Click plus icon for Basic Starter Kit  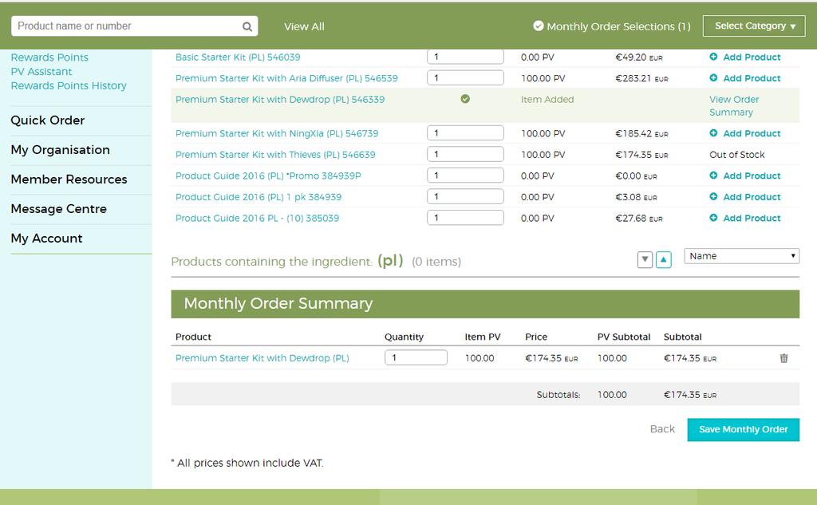[713, 57]
